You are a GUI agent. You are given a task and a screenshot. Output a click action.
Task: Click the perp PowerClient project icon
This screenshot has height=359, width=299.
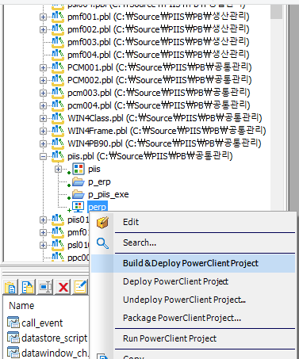[79, 207]
